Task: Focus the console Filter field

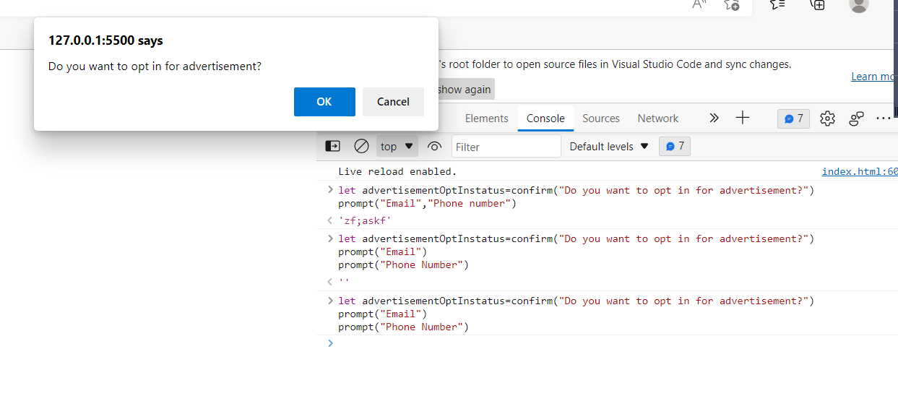Action: point(506,147)
